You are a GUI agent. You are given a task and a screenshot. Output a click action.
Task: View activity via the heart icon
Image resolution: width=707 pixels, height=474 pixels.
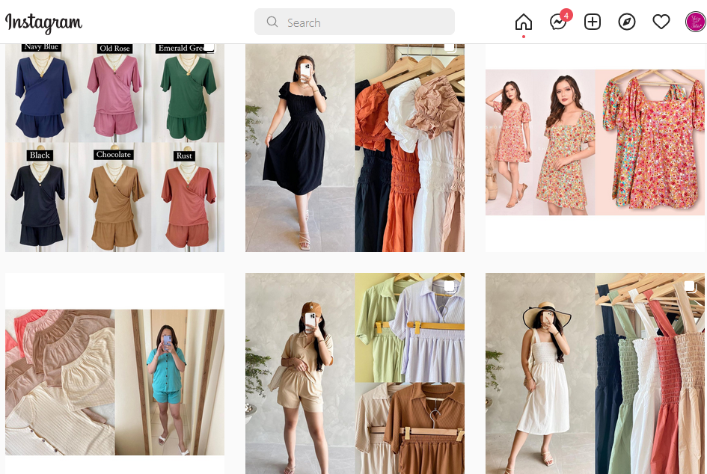point(661,22)
